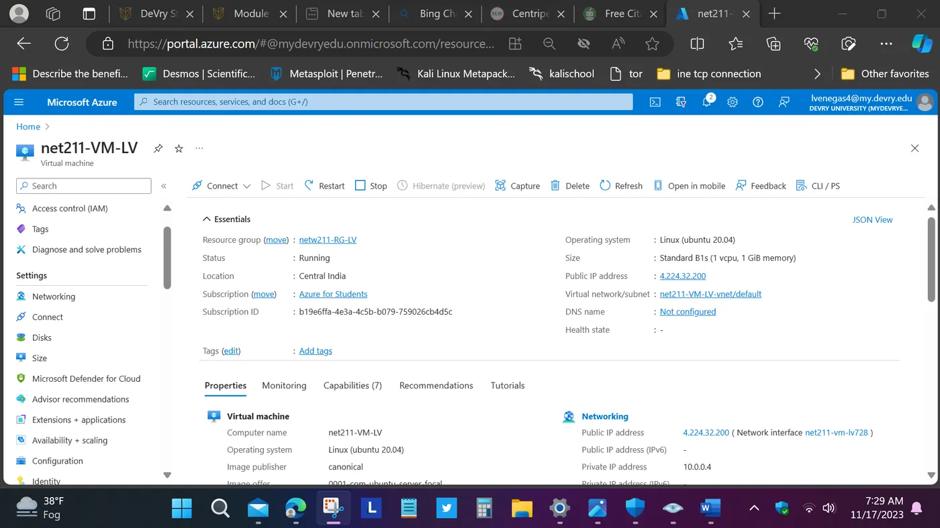Open the Azure help question mark icon

(758, 102)
